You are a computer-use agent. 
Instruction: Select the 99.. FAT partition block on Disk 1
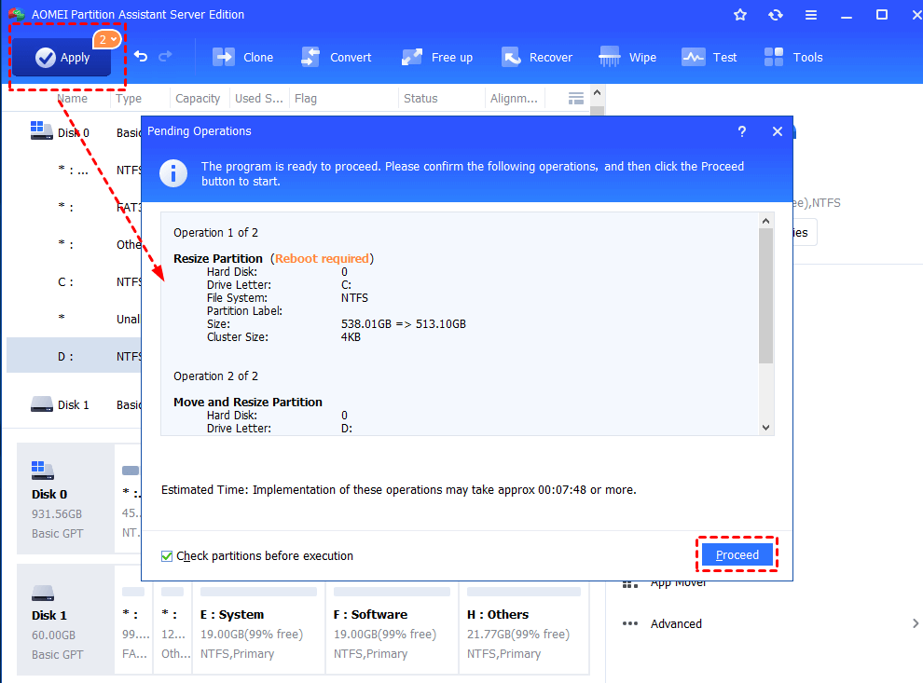click(134, 628)
